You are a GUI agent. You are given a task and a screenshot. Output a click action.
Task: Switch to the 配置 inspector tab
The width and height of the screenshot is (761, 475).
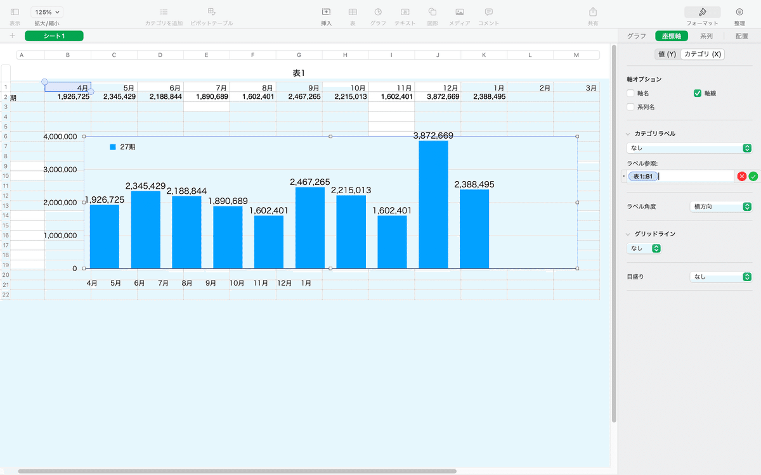point(742,36)
